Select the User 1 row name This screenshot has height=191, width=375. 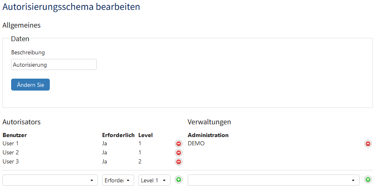(x=11, y=143)
